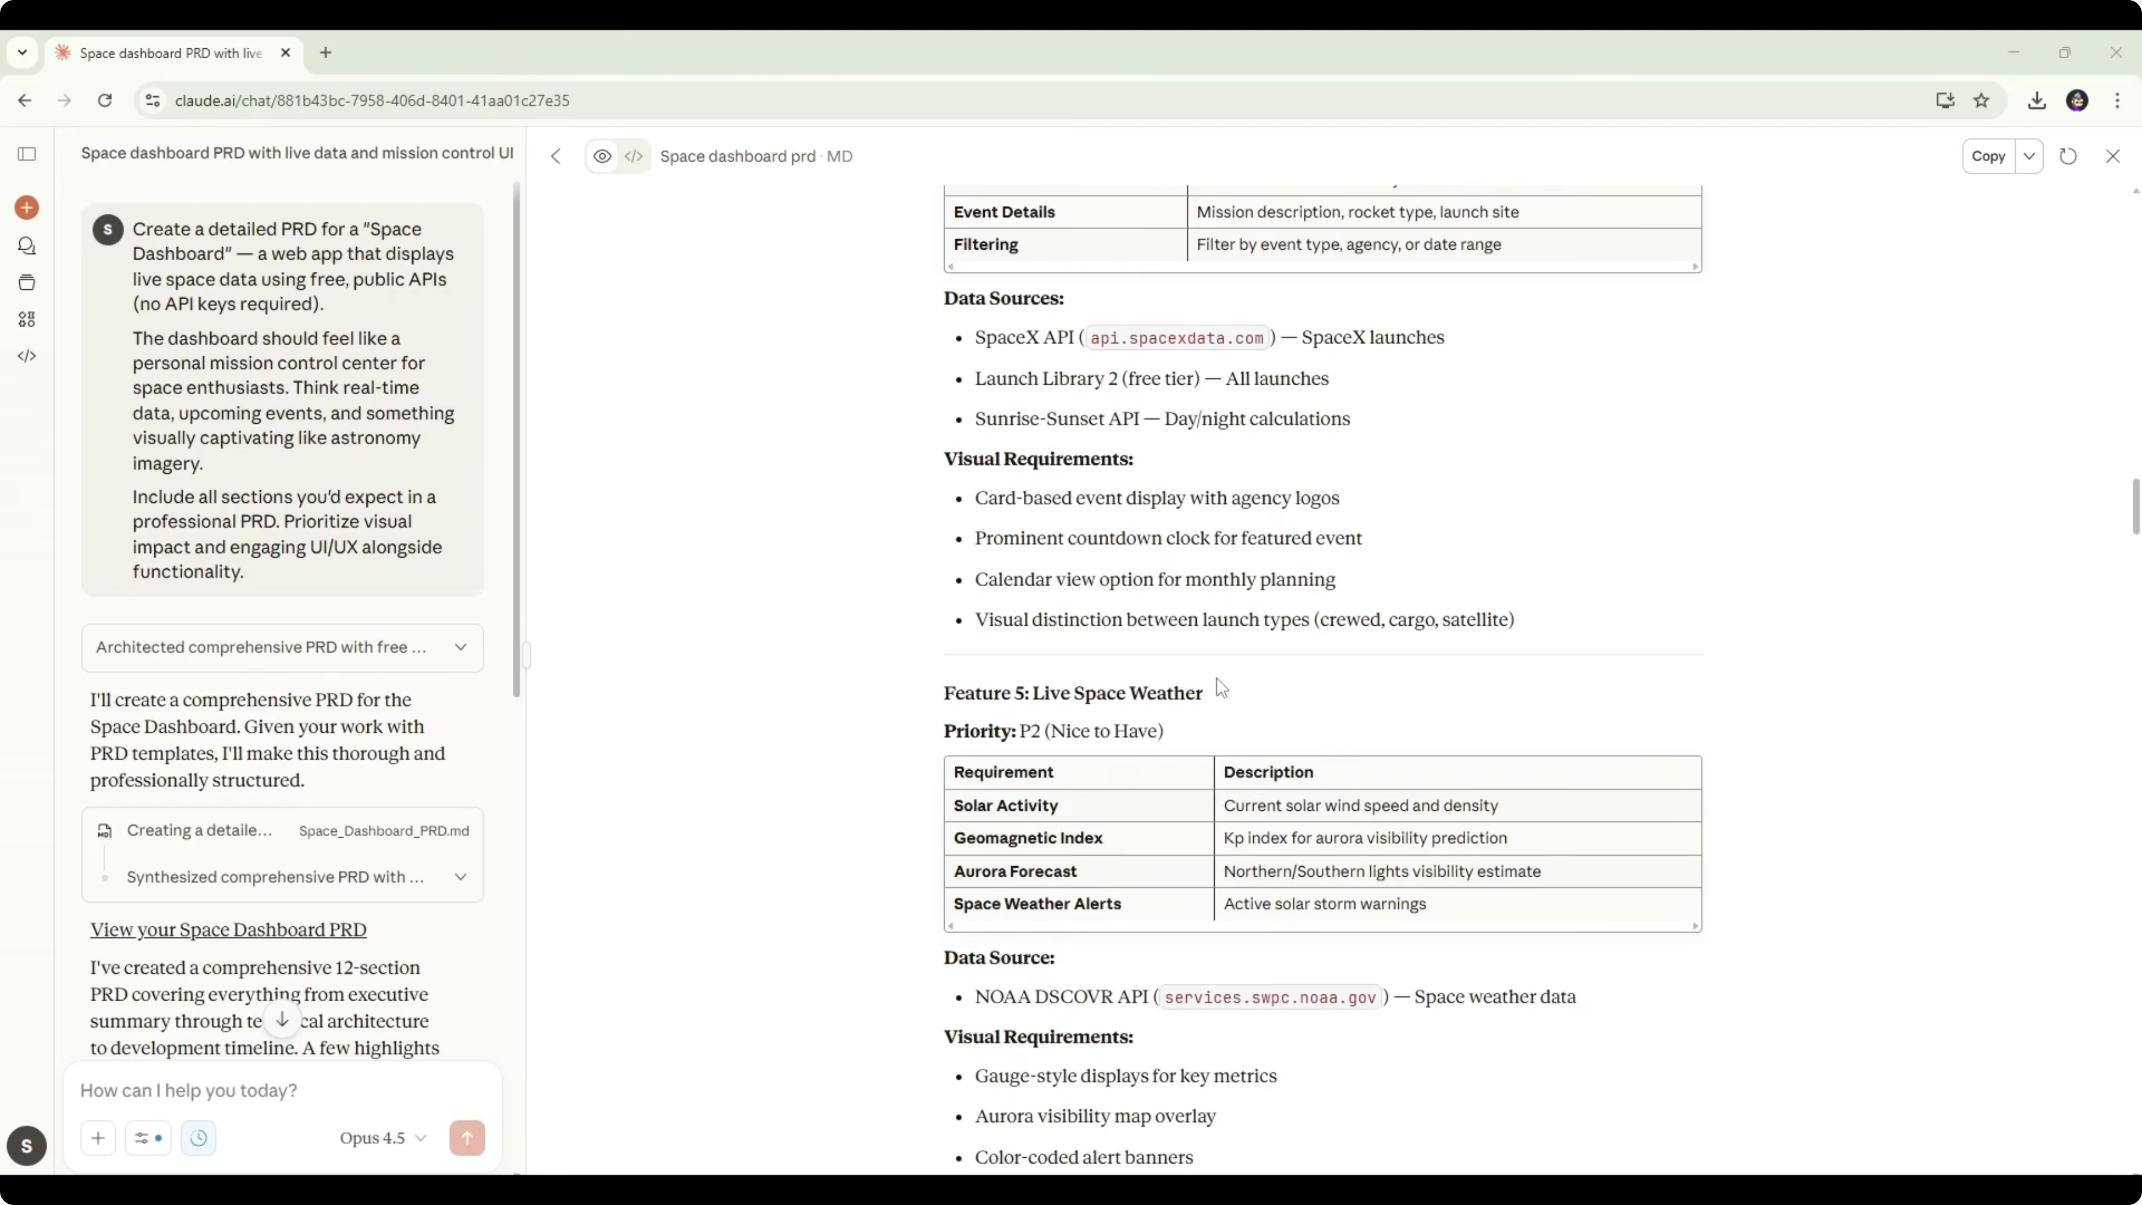Expand the Copy options dropdown arrow
Viewport: 2142px width, 1205px height.
[2029, 157]
